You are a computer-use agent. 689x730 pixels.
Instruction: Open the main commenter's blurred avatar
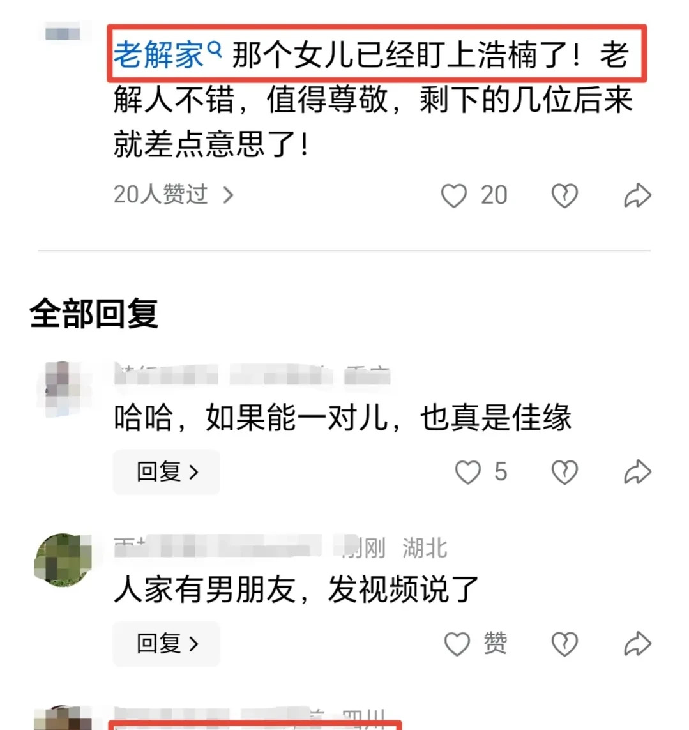click(x=63, y=33)
